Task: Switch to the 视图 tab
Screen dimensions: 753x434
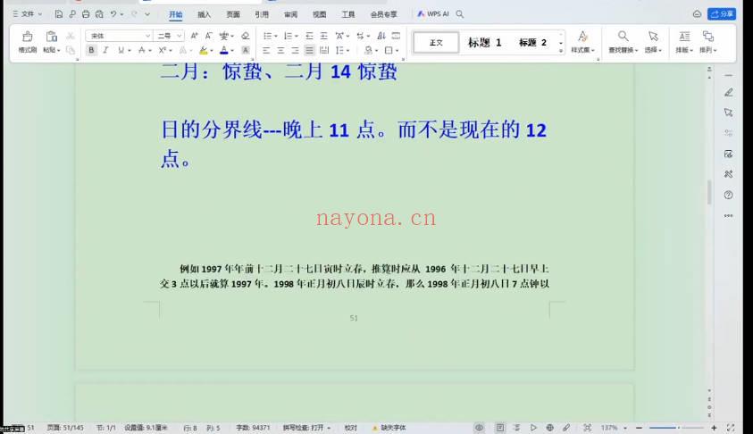Action: pos(320,14)
